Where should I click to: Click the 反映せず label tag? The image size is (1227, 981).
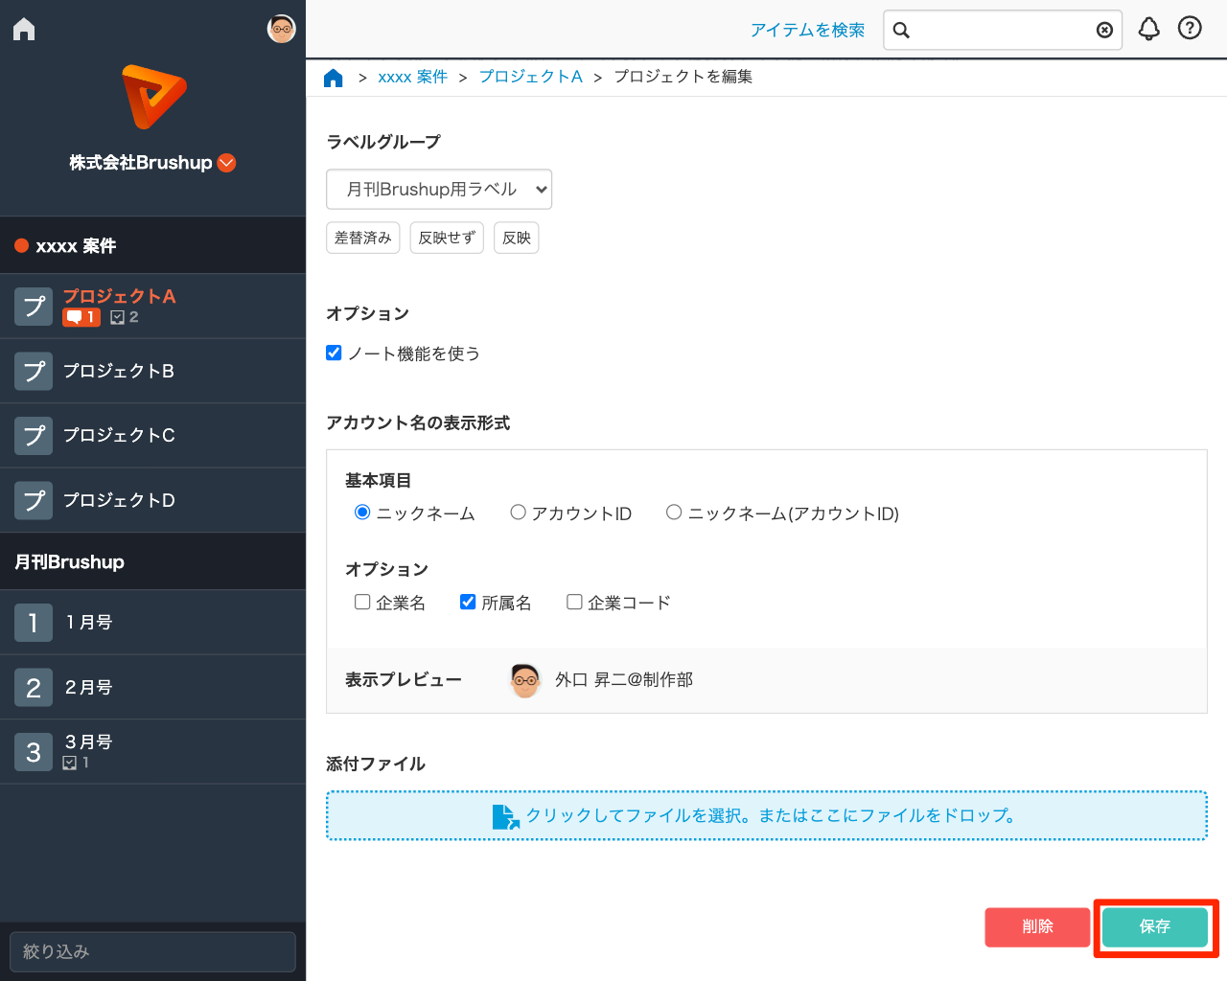click(447, 238)
